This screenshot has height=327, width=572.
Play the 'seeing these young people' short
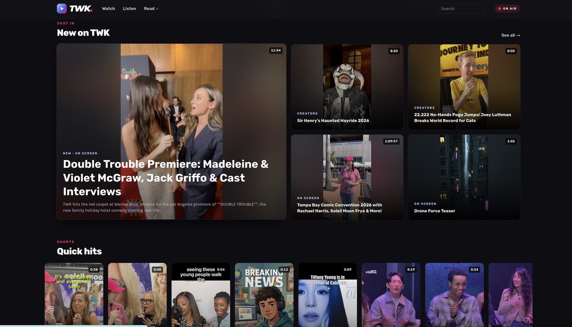click(201, 295)
